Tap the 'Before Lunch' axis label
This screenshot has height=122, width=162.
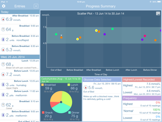click(112, 70)
